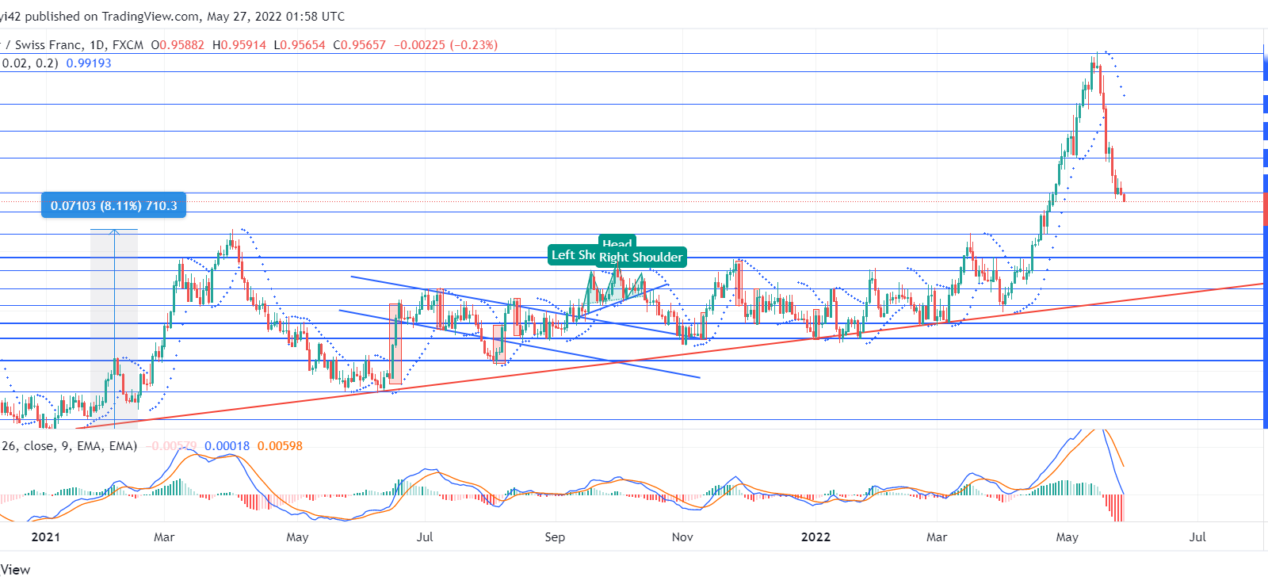The width and height of the screenshot is (1268, 588).
Task: Click the low value L0.95654
Action: tap(300, 45)
